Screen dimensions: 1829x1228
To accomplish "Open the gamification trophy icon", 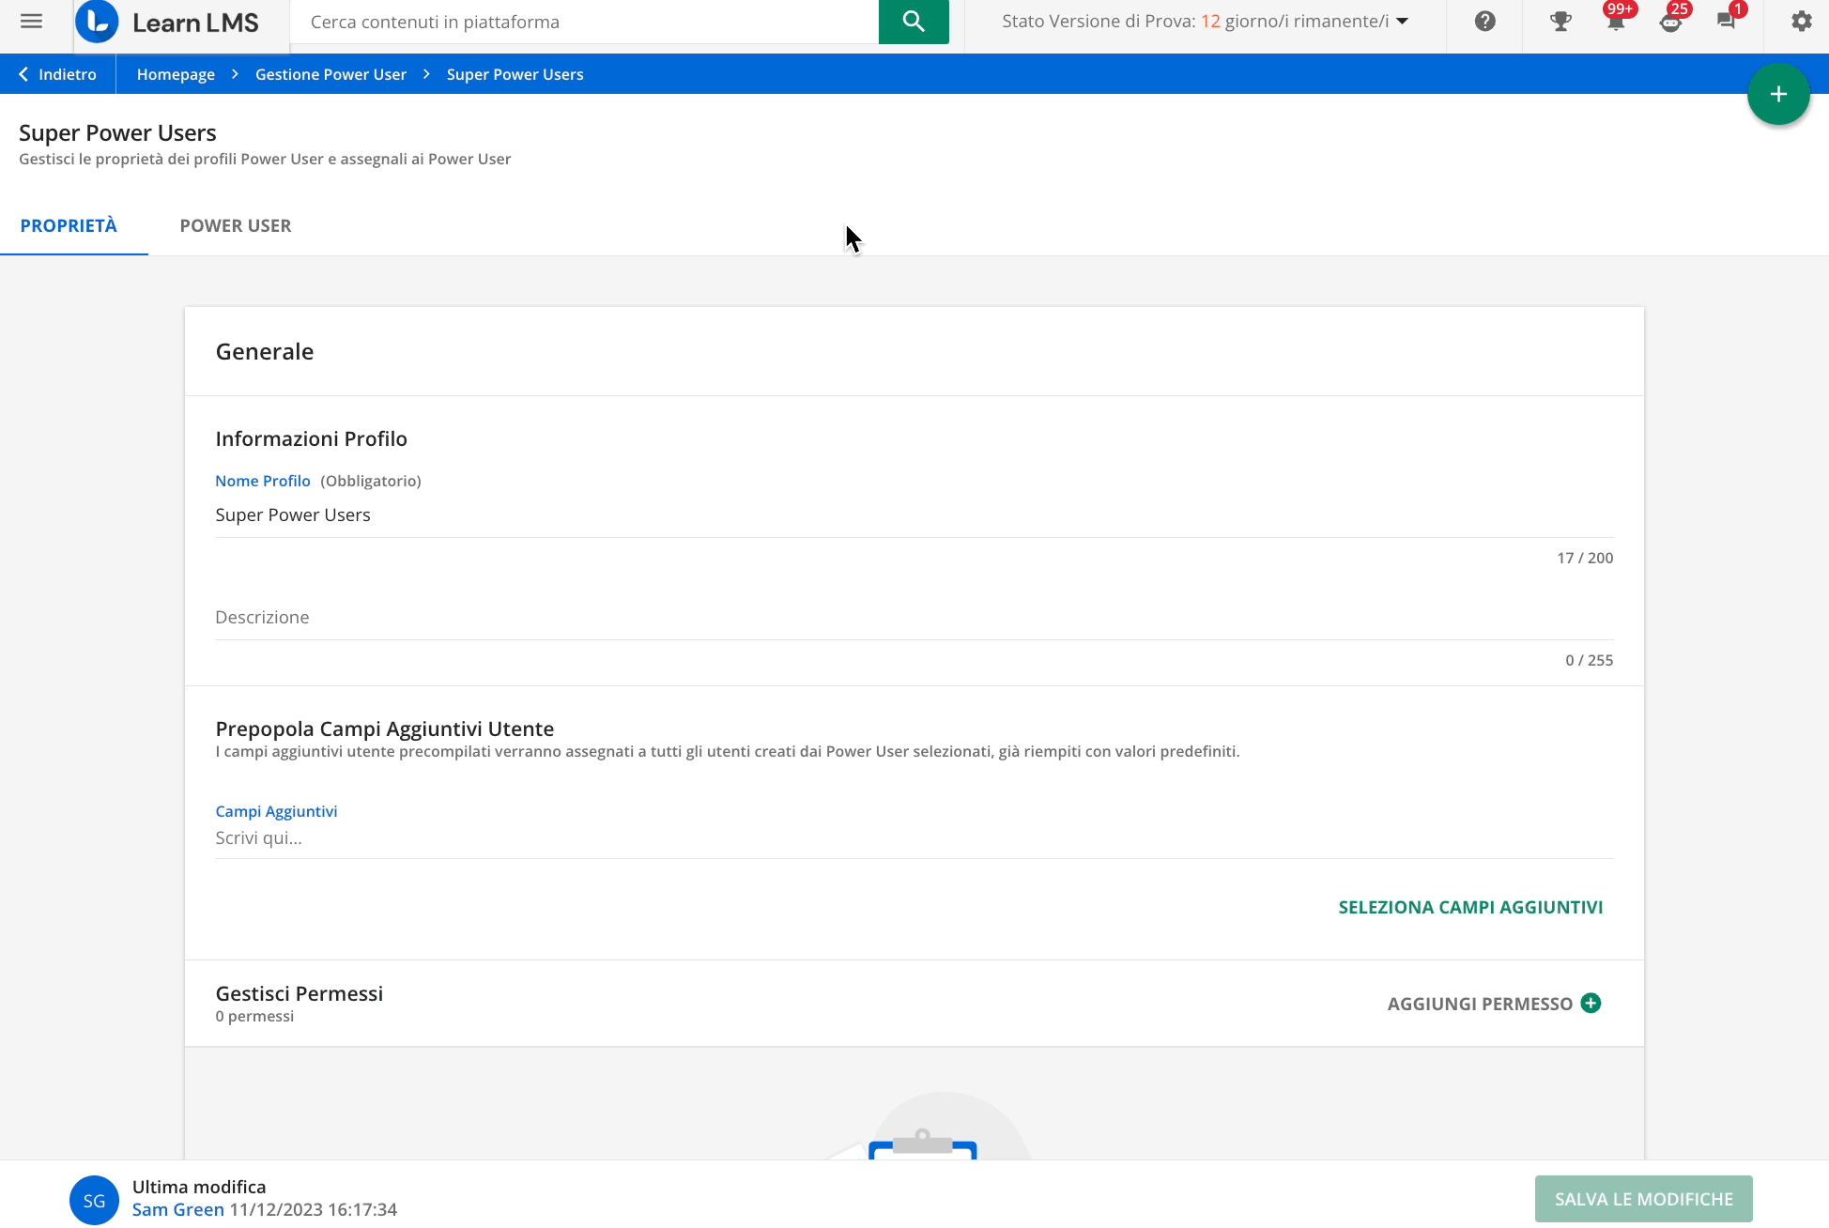I will [1560, 22].
